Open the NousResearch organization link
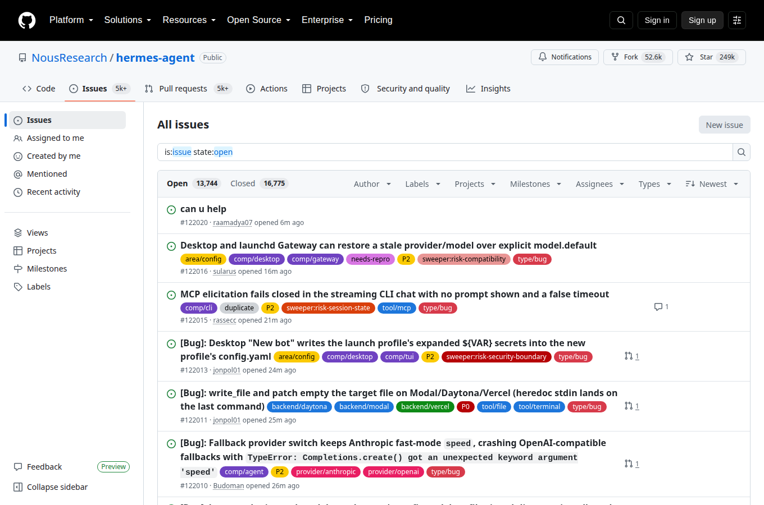The height and width of the screenshot is (505, 764). coord(69,58)
